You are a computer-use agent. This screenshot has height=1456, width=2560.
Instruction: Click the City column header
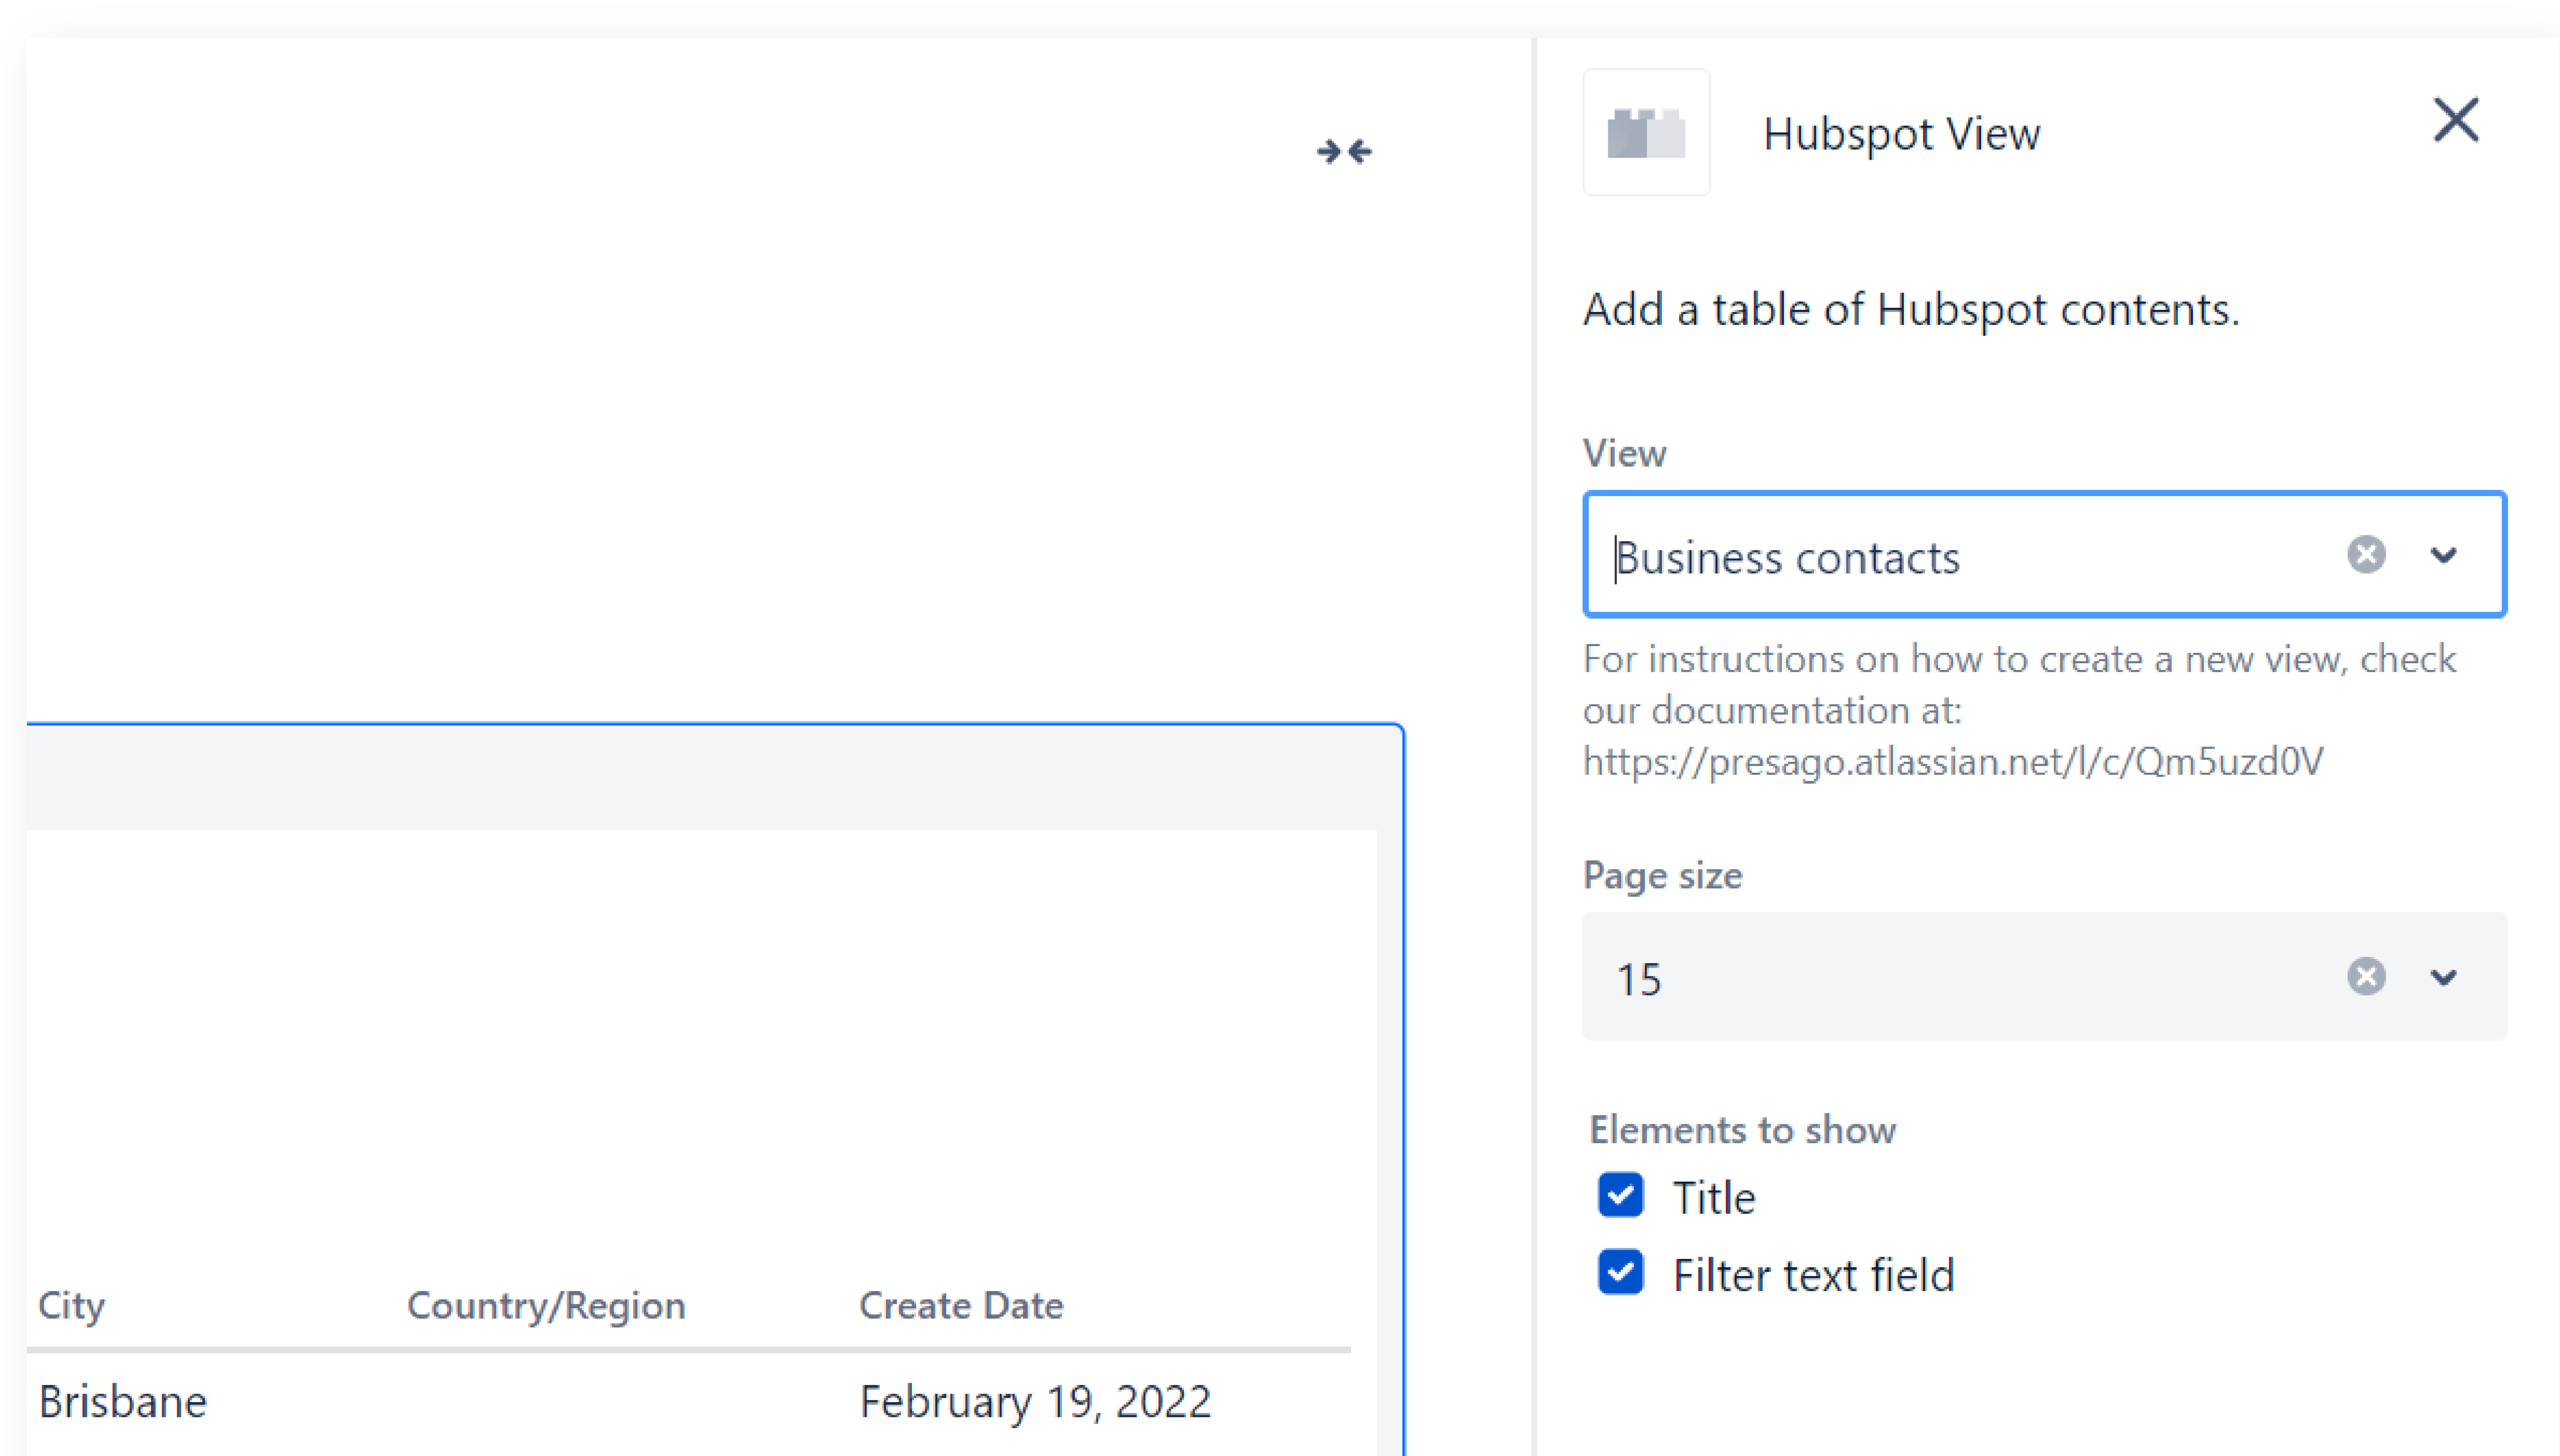[71, 1305]
